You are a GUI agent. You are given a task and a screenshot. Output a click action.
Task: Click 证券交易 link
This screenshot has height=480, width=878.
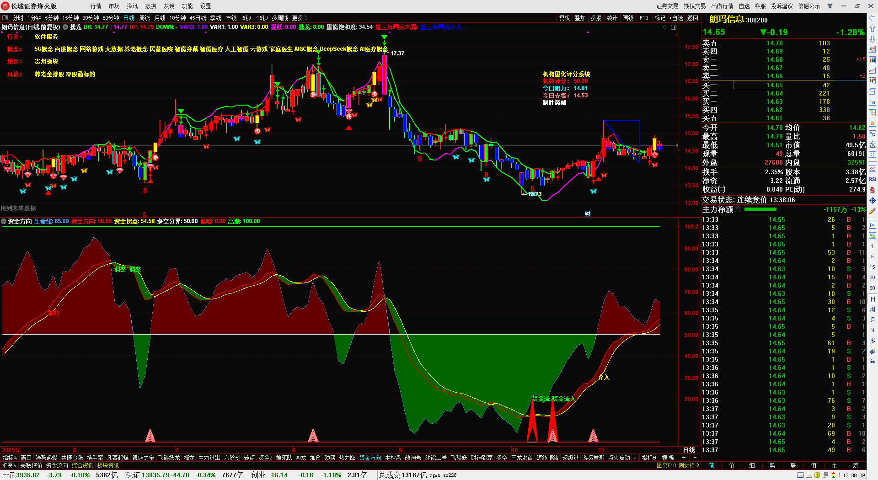(668, 6)
